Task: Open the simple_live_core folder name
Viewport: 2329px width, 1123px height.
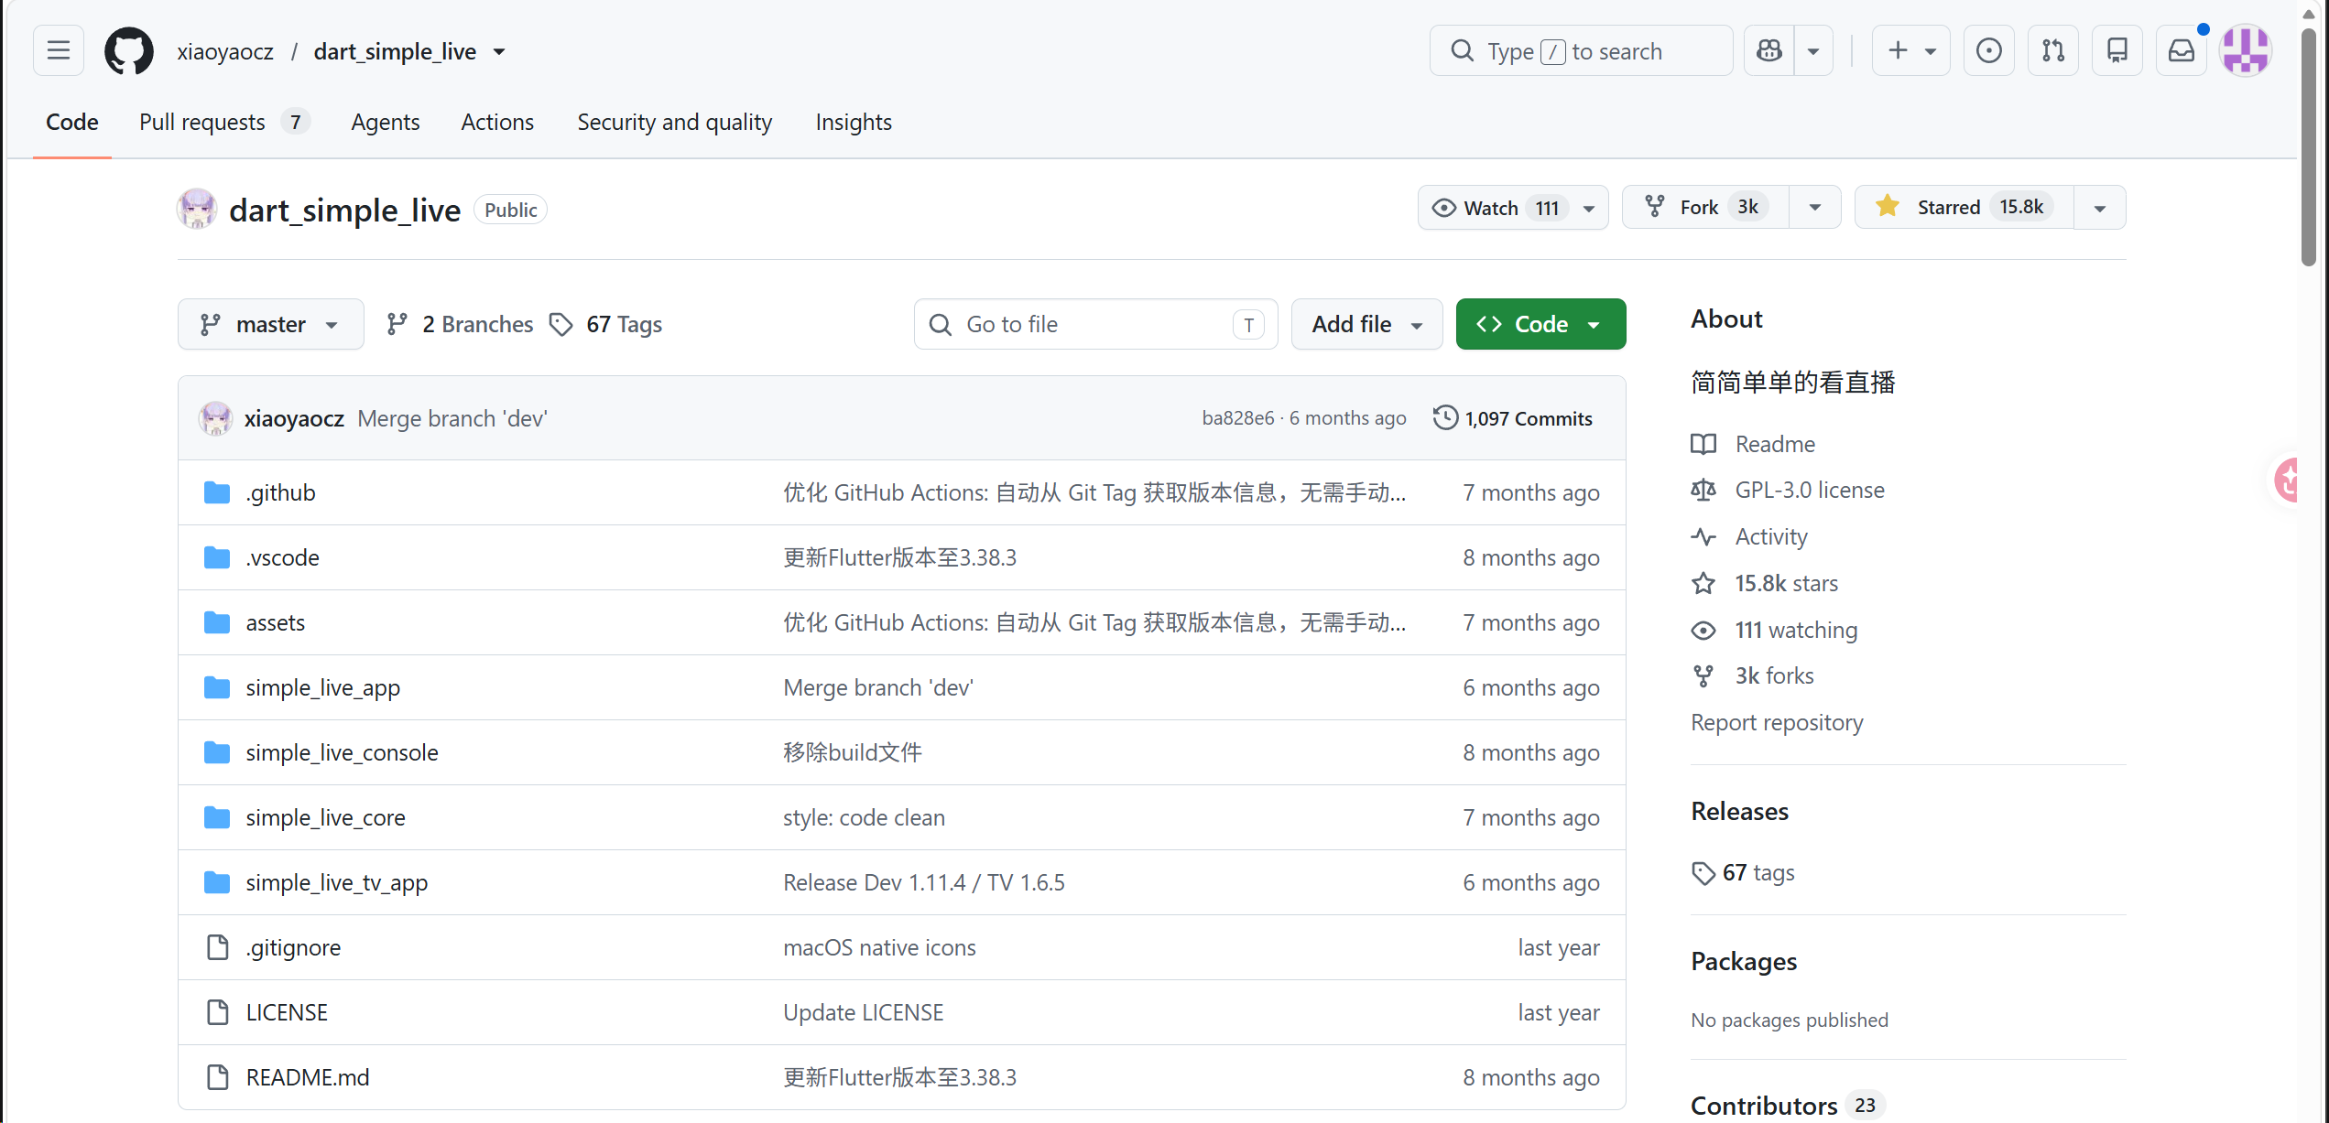Action: click(325, 817)
